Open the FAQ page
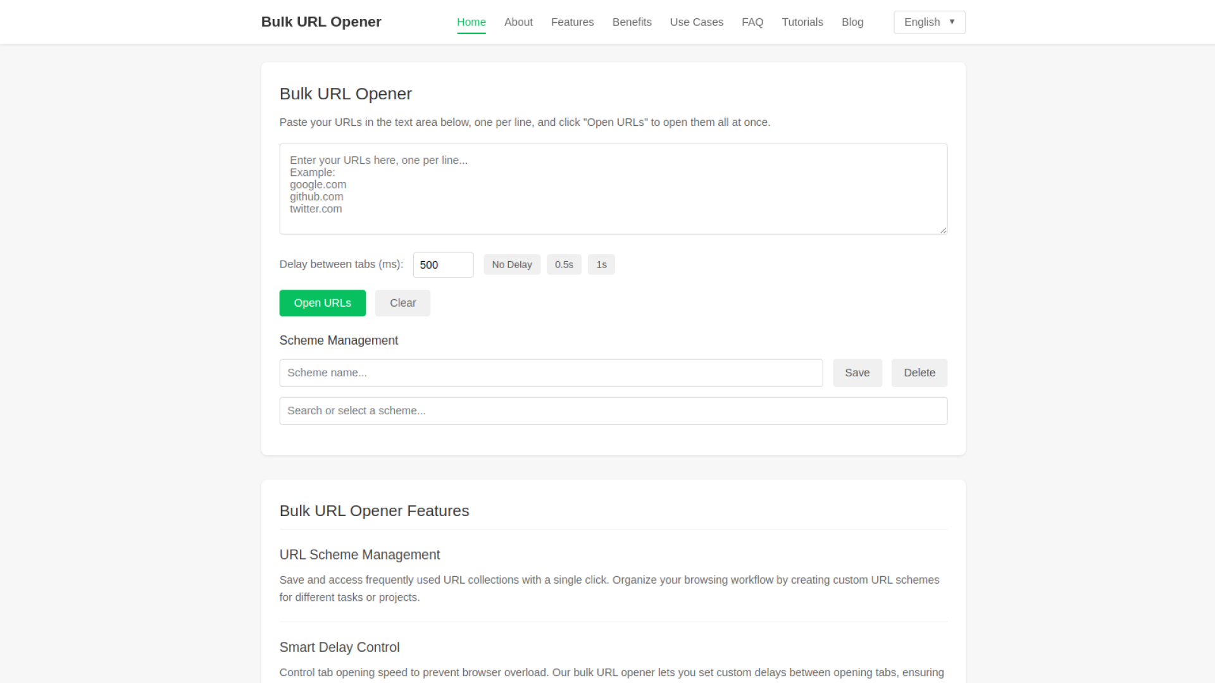 coord(752,22)
